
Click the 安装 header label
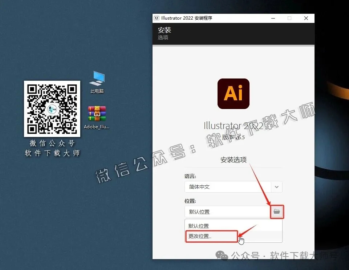tap(165, 31)
